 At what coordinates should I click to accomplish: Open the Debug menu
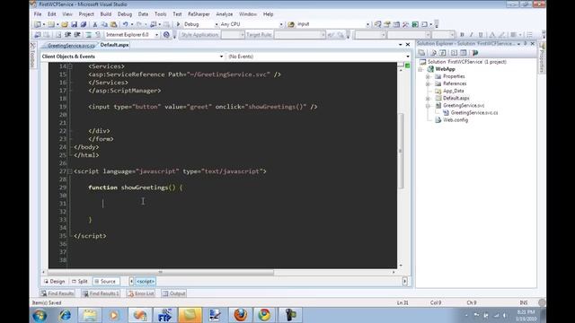pos(125,14)
